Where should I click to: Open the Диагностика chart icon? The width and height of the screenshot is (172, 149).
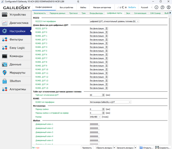coord(5,23)
